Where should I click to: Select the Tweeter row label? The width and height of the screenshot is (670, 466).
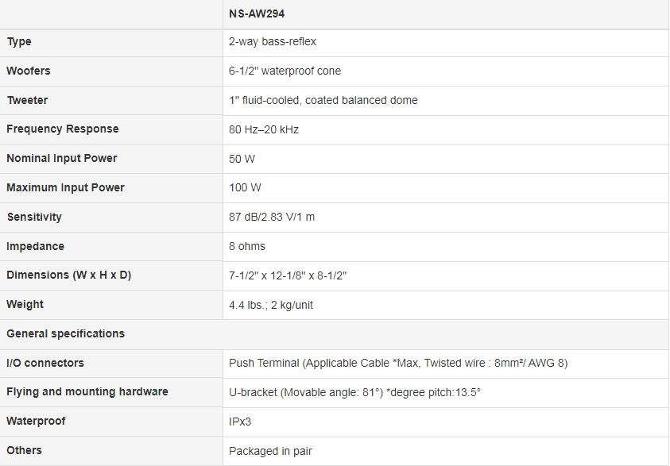point(27,100)
